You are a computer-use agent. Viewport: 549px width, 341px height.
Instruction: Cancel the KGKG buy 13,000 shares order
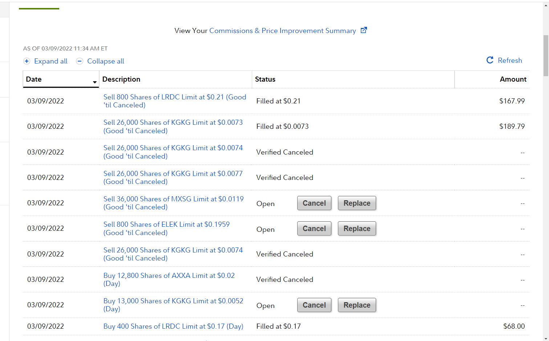(314, 305)
